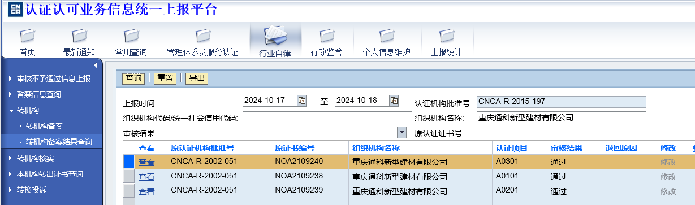Click the 查看 column header

click(x=150, y=148)
